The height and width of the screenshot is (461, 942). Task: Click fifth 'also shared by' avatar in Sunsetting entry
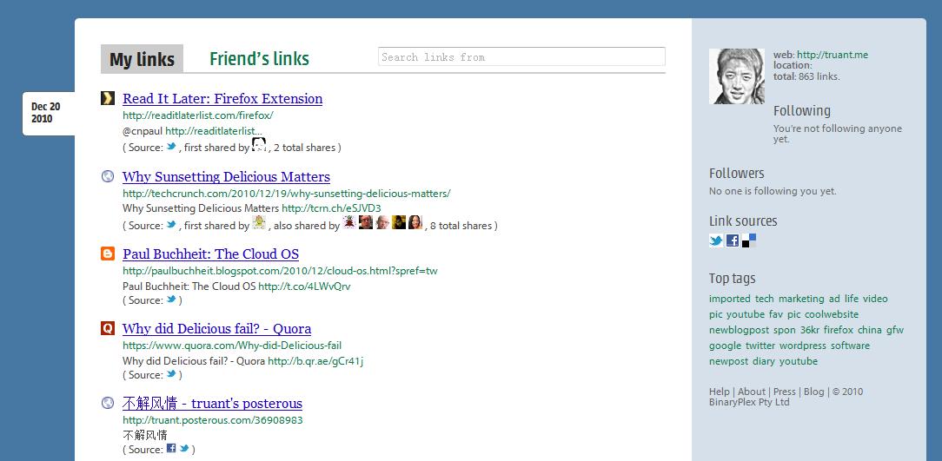tap(415, 222)
